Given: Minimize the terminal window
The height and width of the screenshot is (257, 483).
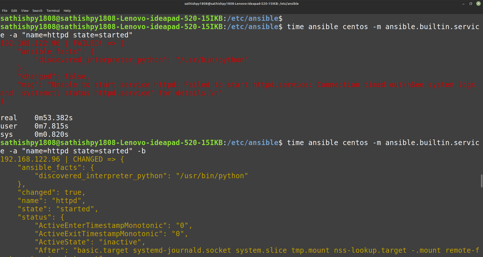Looking at the screenshot, I should pyautogui.click(x=463, y=4).
